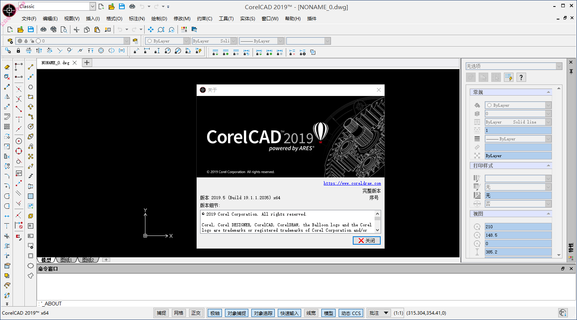This screenshot has height=320, width=577.
Task: Select the Rectangle drawing tool
Action: coord(31,97)
